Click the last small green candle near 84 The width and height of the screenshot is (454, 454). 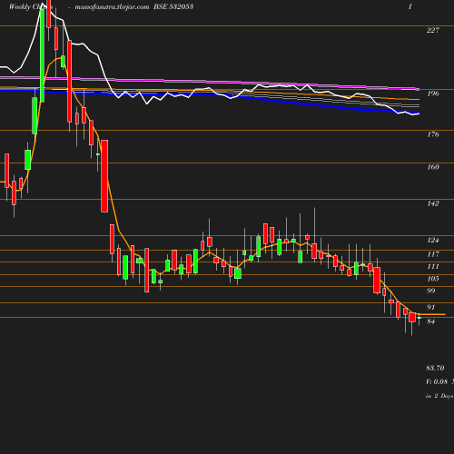pyautogui.click(x=419, y=318)
